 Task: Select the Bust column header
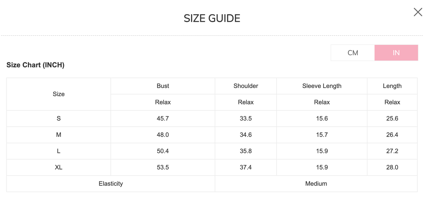tap(163, 86)
